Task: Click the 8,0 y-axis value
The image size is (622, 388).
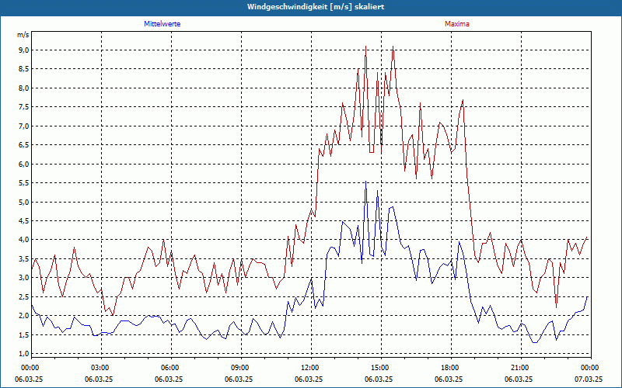Action: 23,88
